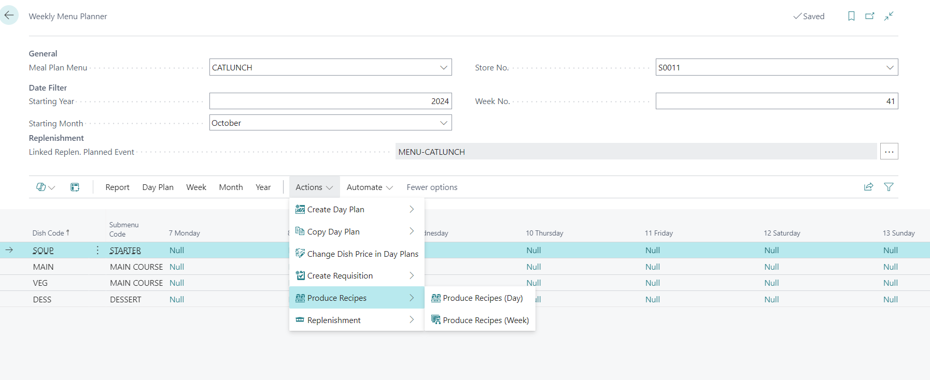
Task: Choose Produce Recipes (Day) from submenu
Action: pos(482,298)
